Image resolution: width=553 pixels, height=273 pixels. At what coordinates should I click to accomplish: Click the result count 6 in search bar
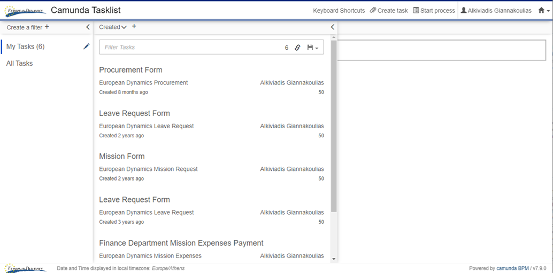pos(287,48)
